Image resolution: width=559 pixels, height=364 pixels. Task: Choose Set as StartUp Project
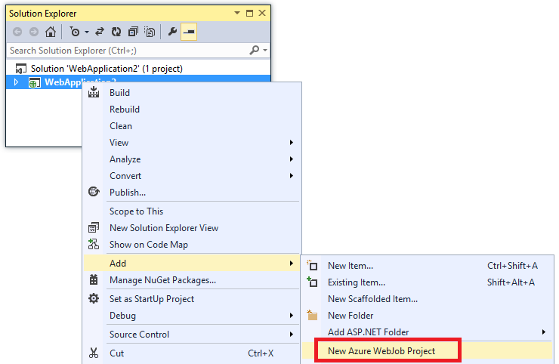pyautogui.click(x=192, y=299)
